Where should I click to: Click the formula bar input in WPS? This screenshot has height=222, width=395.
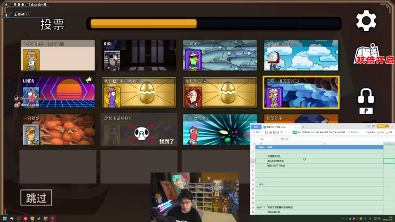342,139
